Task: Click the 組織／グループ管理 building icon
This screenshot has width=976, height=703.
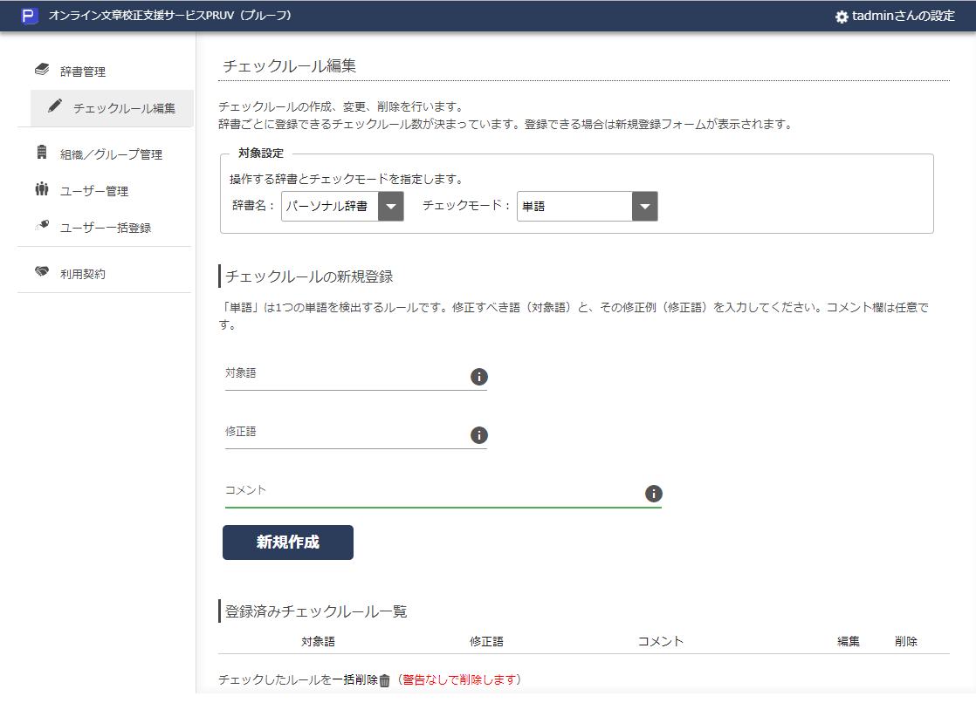Action: click(42, 151)
